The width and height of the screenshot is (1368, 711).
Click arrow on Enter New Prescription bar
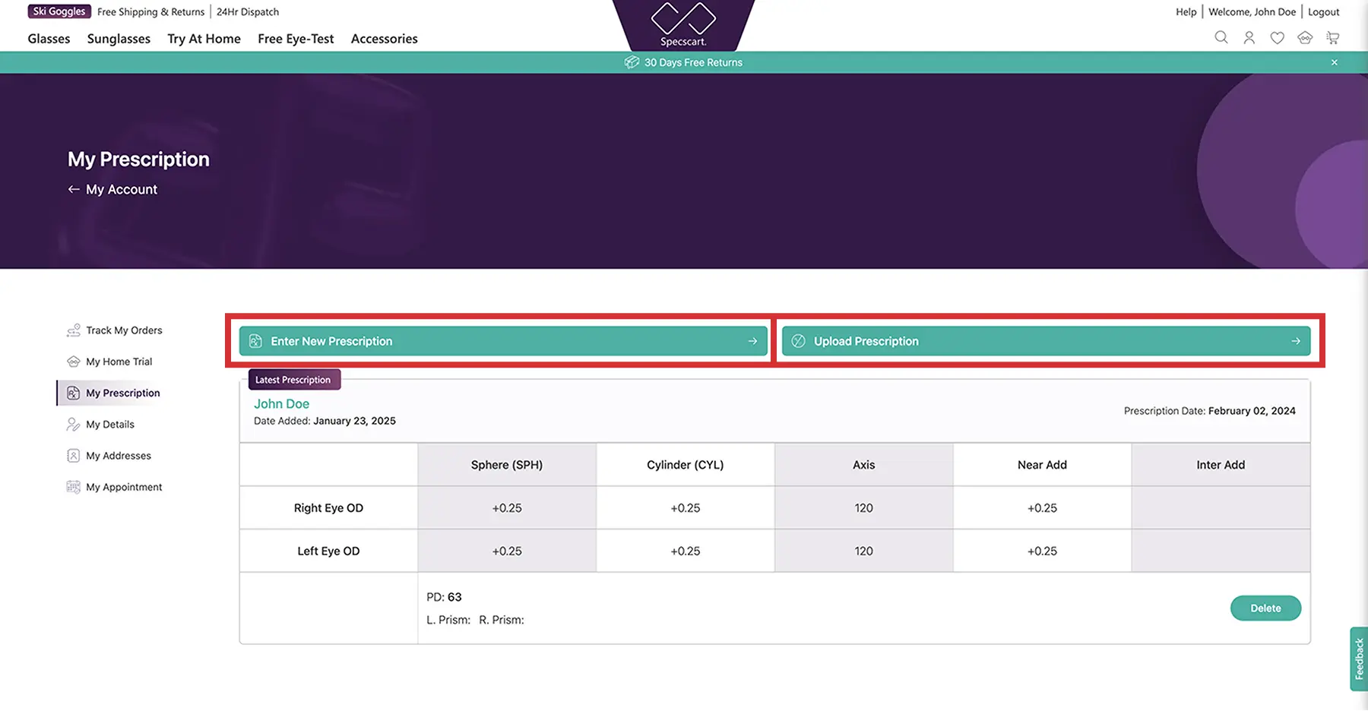coord(752,341)
